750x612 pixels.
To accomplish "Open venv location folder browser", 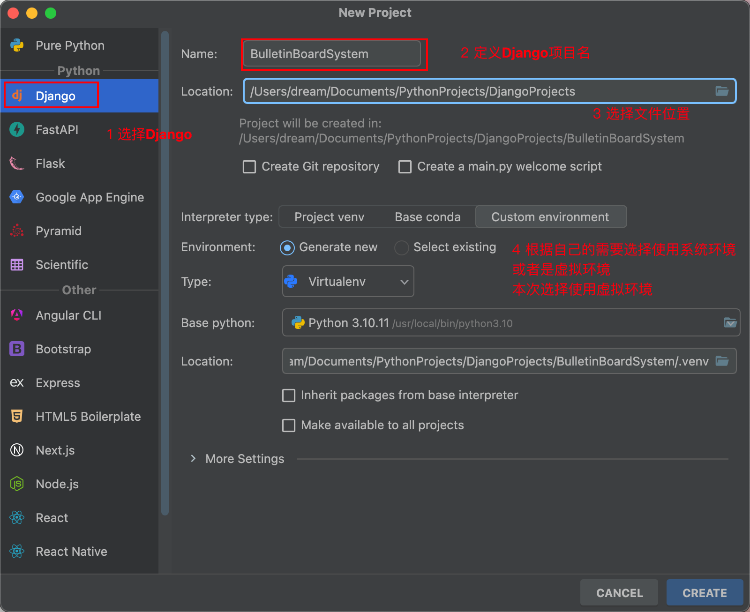I will pos(722,361).
